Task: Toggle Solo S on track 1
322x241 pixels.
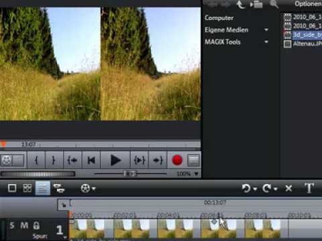Action: point(12,226)
